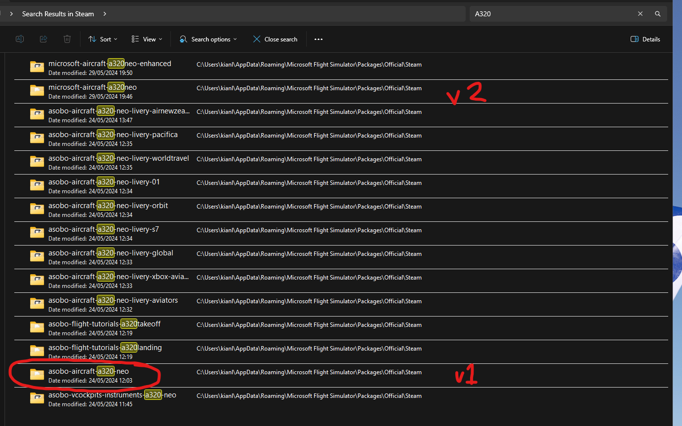Click asobo-aircraft-a320-neo-livery-pacifica name
682x426 pixels.
[x=113, y=135]
